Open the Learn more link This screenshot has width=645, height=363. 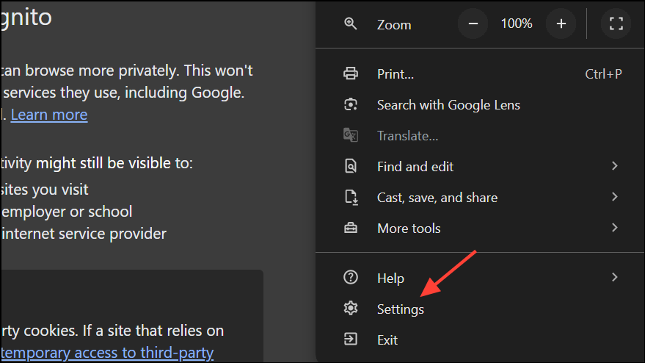49,115
